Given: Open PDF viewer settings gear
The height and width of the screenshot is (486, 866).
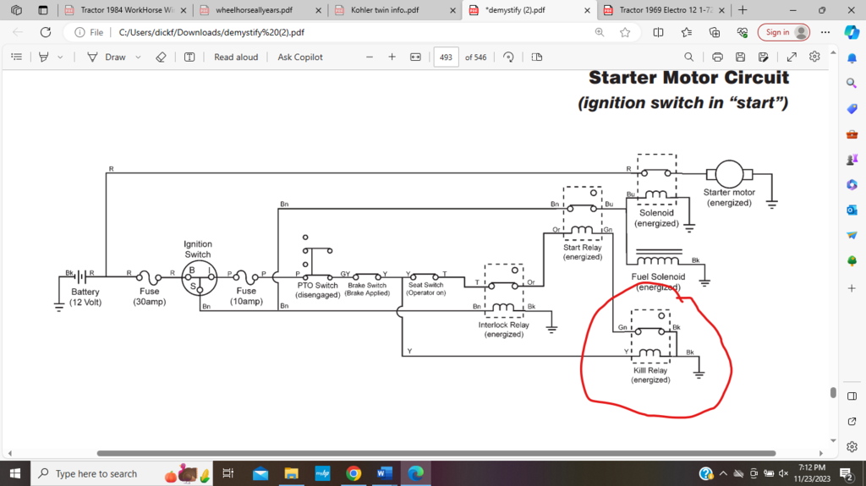Looking at the screenshot, I should [x=814, y=57].
